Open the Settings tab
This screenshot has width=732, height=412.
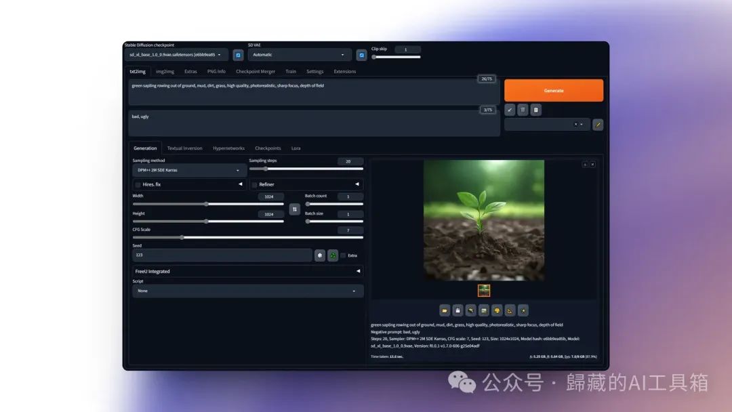(315, 72)
